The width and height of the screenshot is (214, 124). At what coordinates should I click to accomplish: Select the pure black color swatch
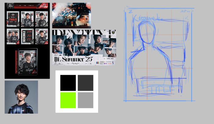68,83
